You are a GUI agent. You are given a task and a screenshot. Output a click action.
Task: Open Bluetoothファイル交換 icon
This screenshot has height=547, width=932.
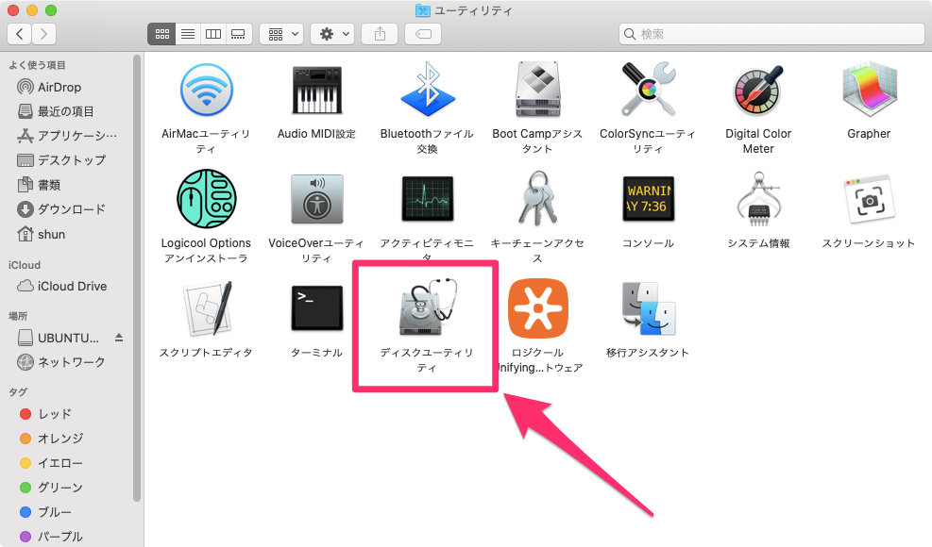pos(428,91)
